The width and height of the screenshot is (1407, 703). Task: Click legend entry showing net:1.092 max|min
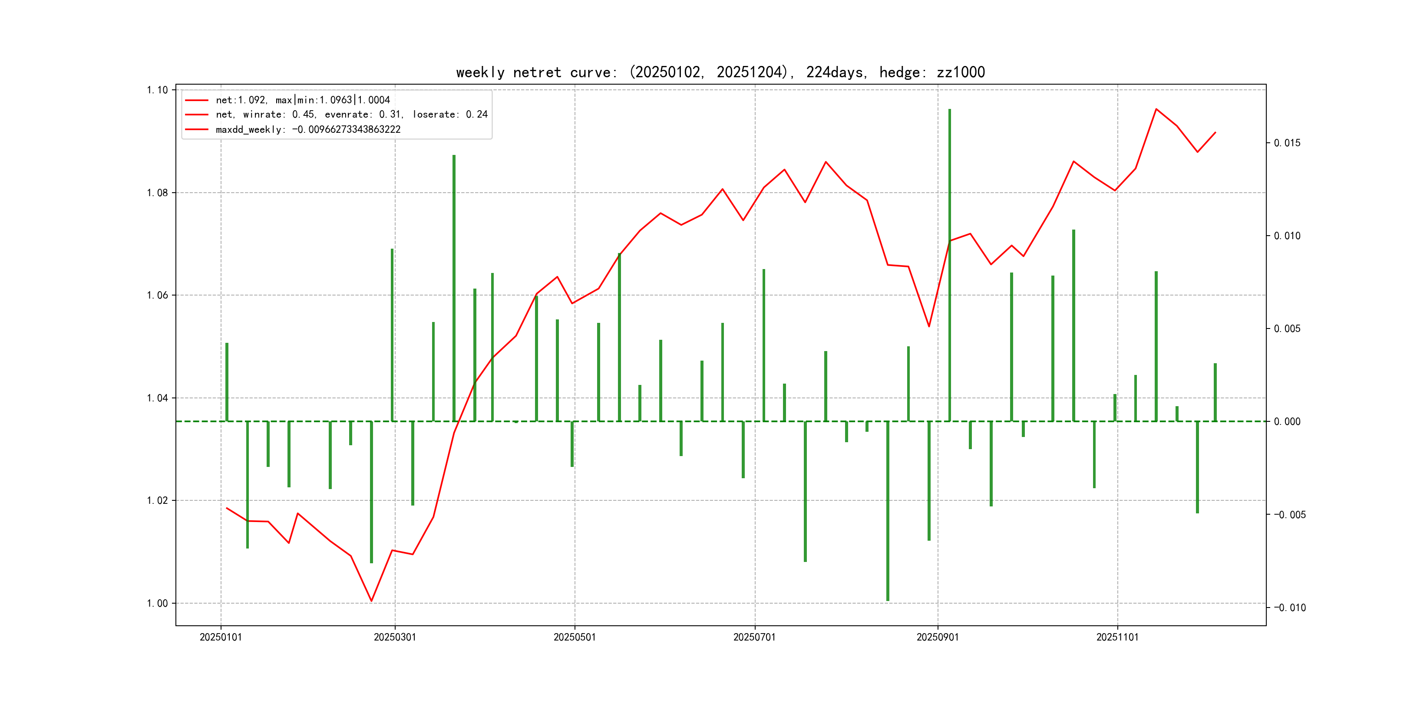point(303,100)
